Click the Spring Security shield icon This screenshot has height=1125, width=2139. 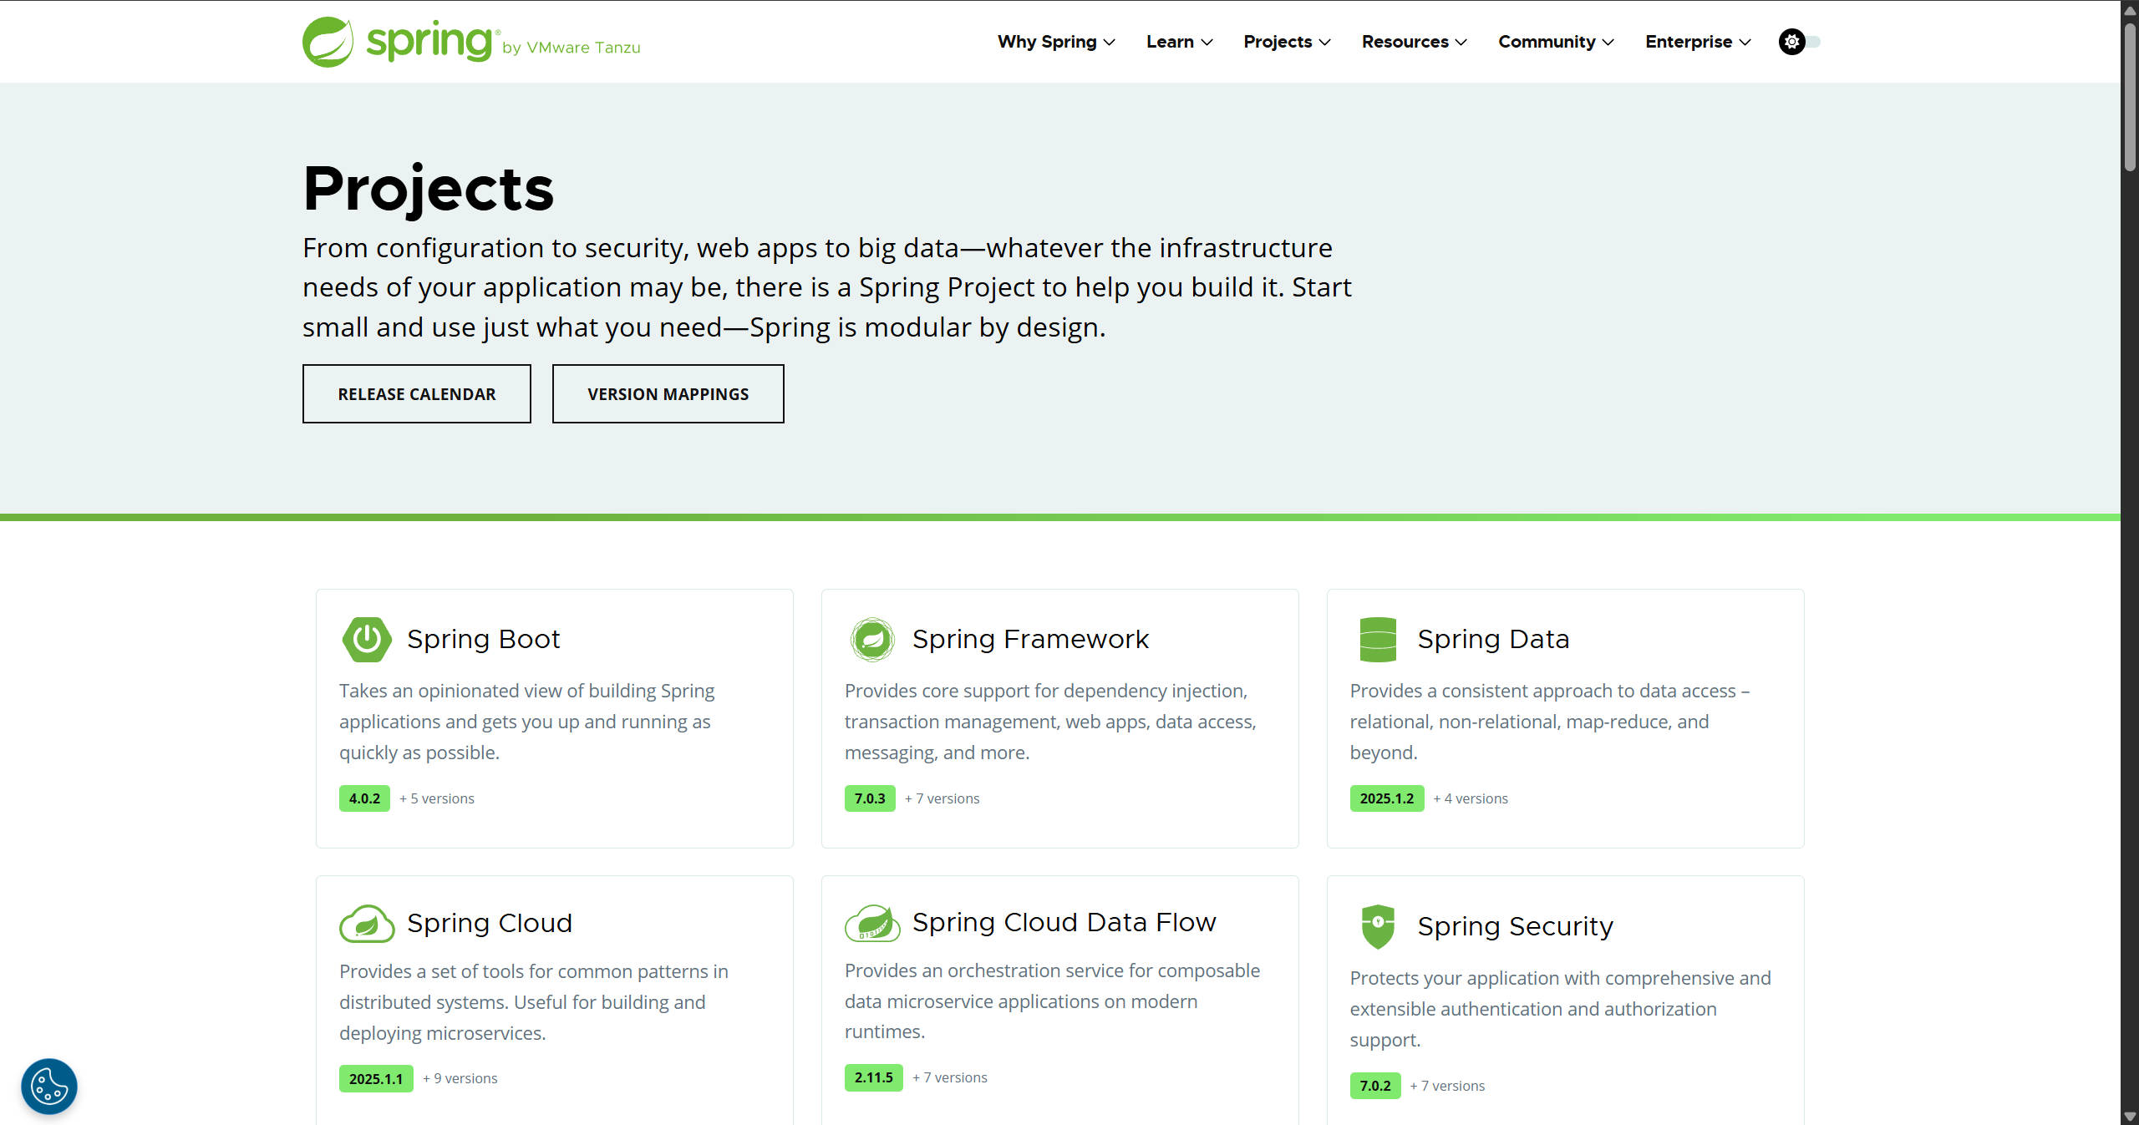point(1378,926)
